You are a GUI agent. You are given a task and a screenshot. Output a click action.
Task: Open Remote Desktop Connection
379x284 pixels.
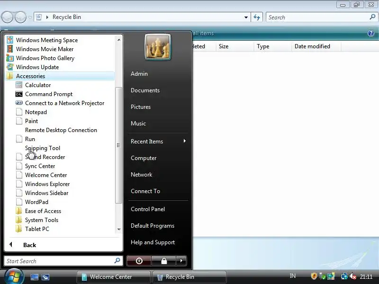(x=61, y=130)
